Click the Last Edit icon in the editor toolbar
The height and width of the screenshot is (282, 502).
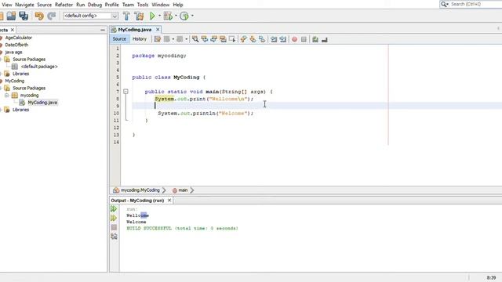(157, 39)
